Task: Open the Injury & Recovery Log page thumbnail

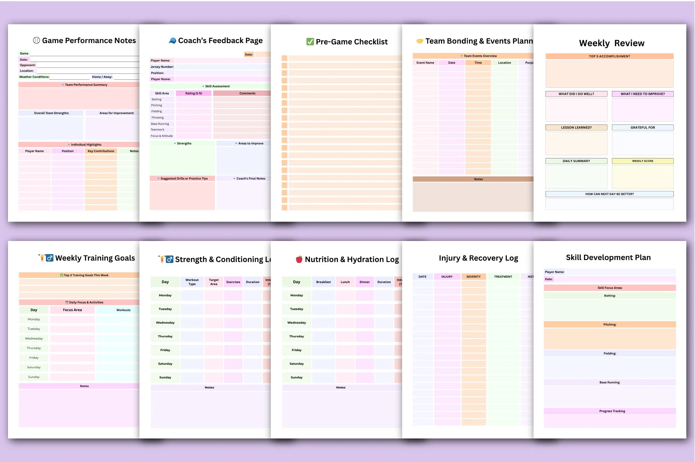Action: 468,340
